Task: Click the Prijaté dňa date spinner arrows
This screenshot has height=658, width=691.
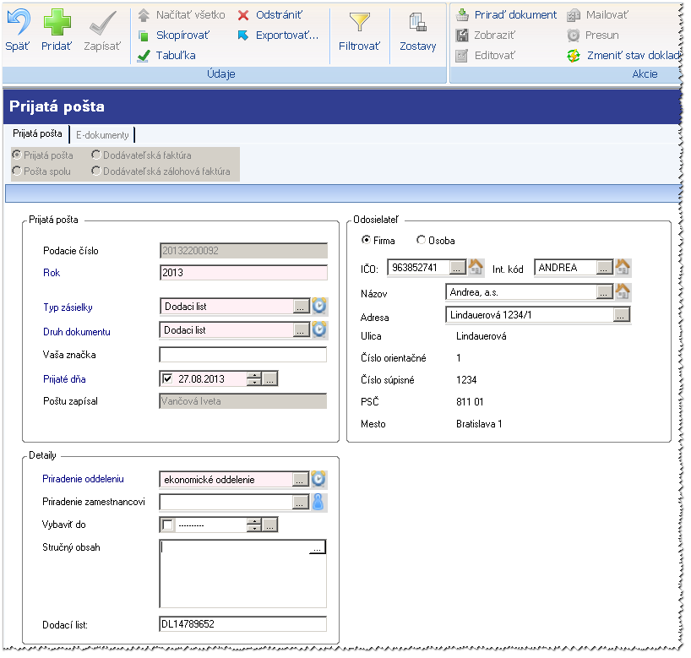Action: click(253, 379)
